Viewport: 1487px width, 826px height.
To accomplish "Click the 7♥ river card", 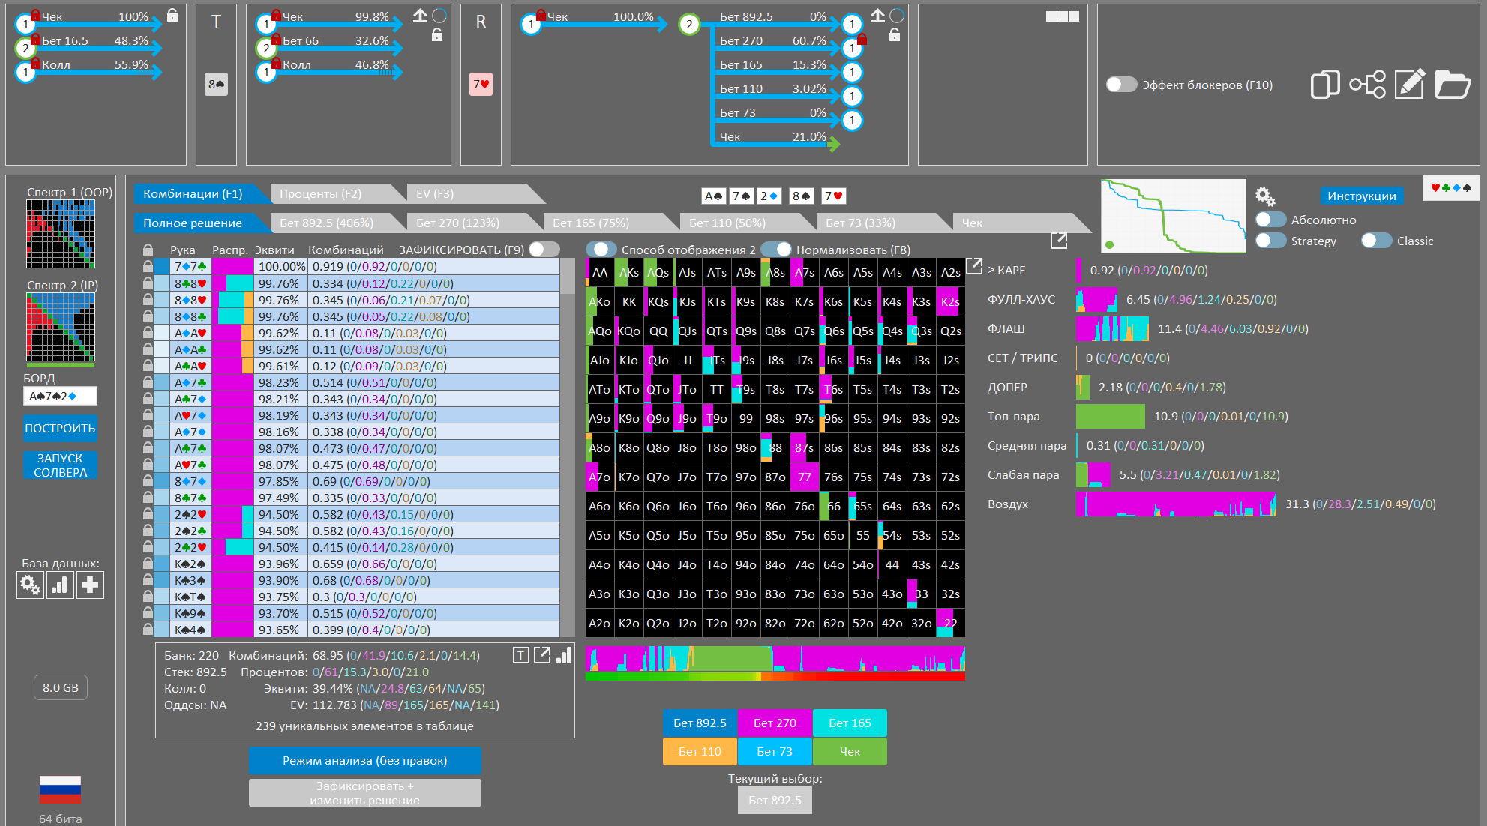I will (481, 84).
